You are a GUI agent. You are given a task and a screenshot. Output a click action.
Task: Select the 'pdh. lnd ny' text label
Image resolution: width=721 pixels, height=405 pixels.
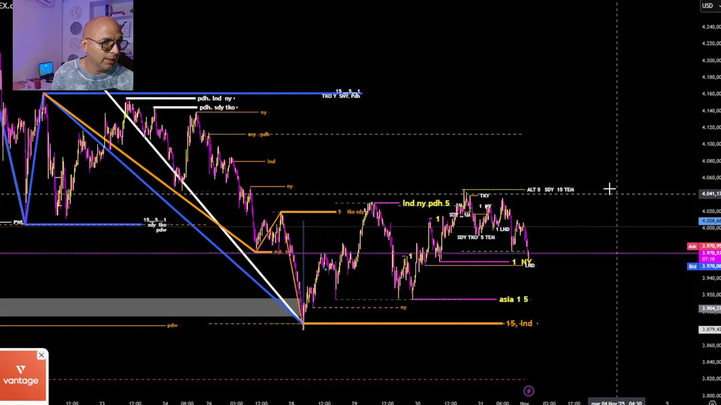click(x=215, y=98)
